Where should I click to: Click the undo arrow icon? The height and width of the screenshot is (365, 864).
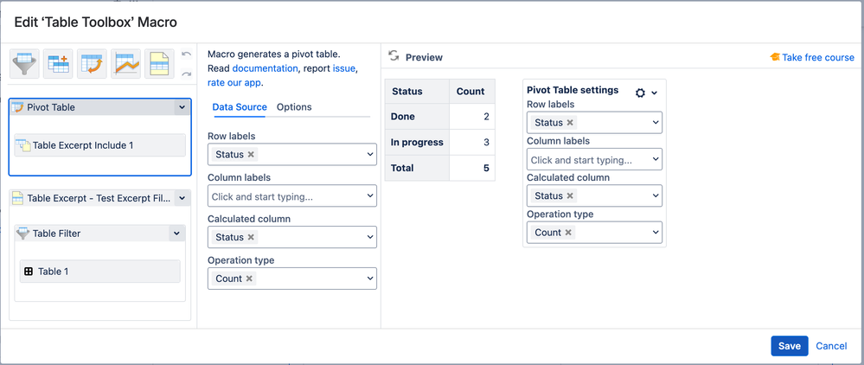coord(187,55)
